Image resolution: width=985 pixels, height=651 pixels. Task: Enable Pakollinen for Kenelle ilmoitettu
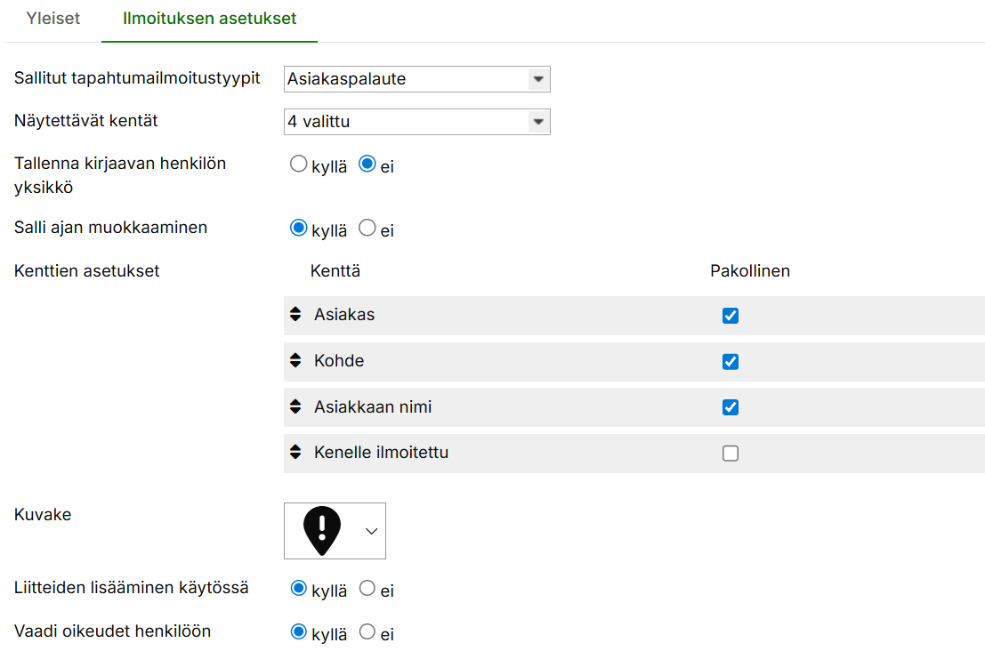[731, 454]
